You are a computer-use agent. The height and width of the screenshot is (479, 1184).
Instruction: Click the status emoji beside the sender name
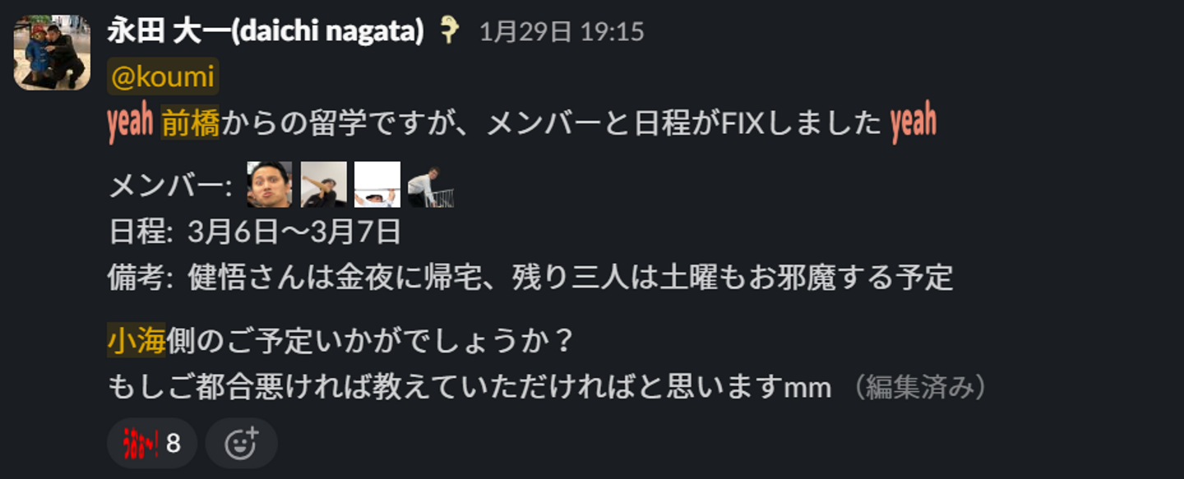click(450, 30)
